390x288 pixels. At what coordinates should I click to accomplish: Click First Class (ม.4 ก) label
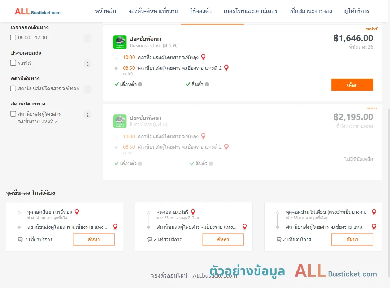pos(148,125)
